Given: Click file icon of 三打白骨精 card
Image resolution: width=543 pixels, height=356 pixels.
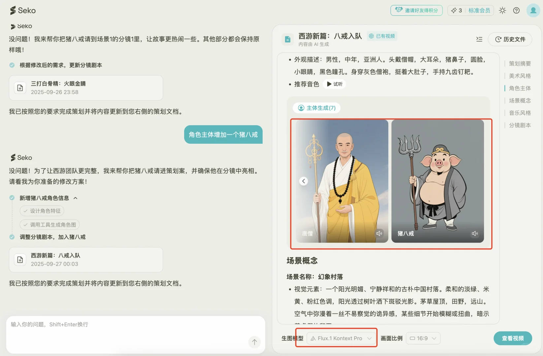Looking at the screenshot, I should pos(20,88).
